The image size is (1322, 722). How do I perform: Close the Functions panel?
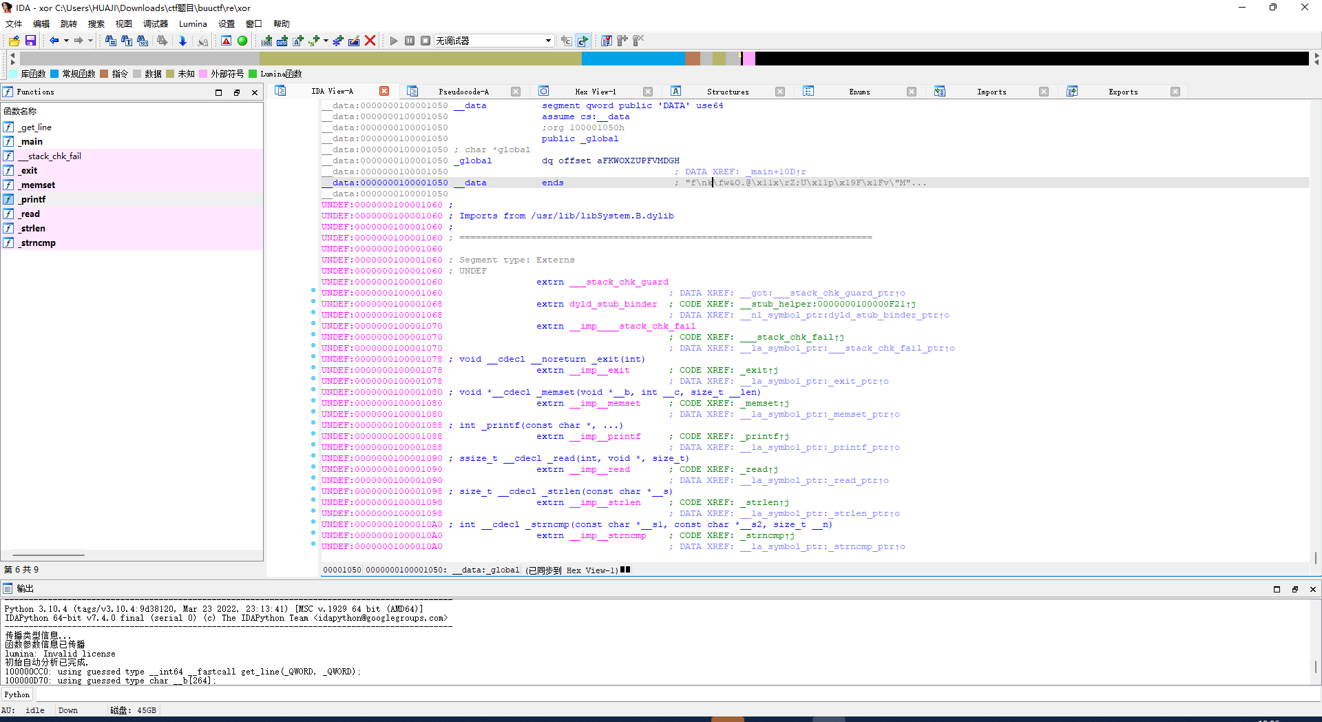(255, 92)
